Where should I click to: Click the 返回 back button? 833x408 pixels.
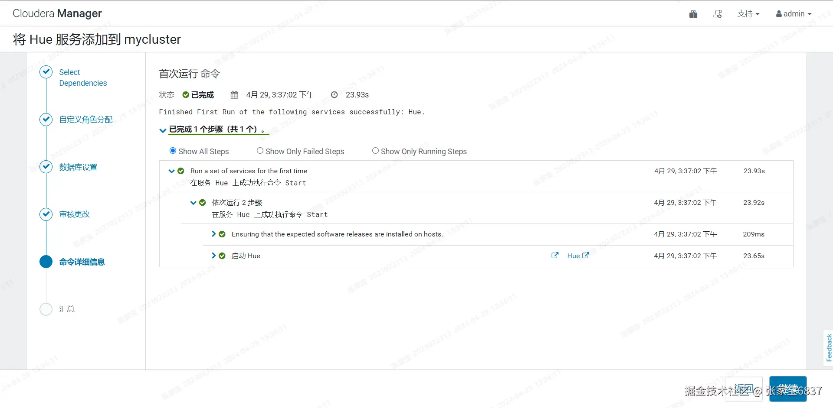pyautogui.click(x=744, y=389)
